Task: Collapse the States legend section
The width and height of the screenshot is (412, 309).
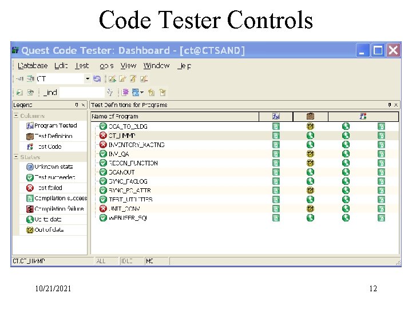Action: point(16,157)
